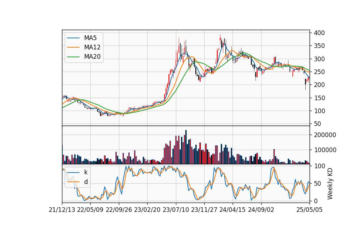Screen dimensions: 344x247
Task: Click the 200000 volume axis label
Action: point(325,135)
